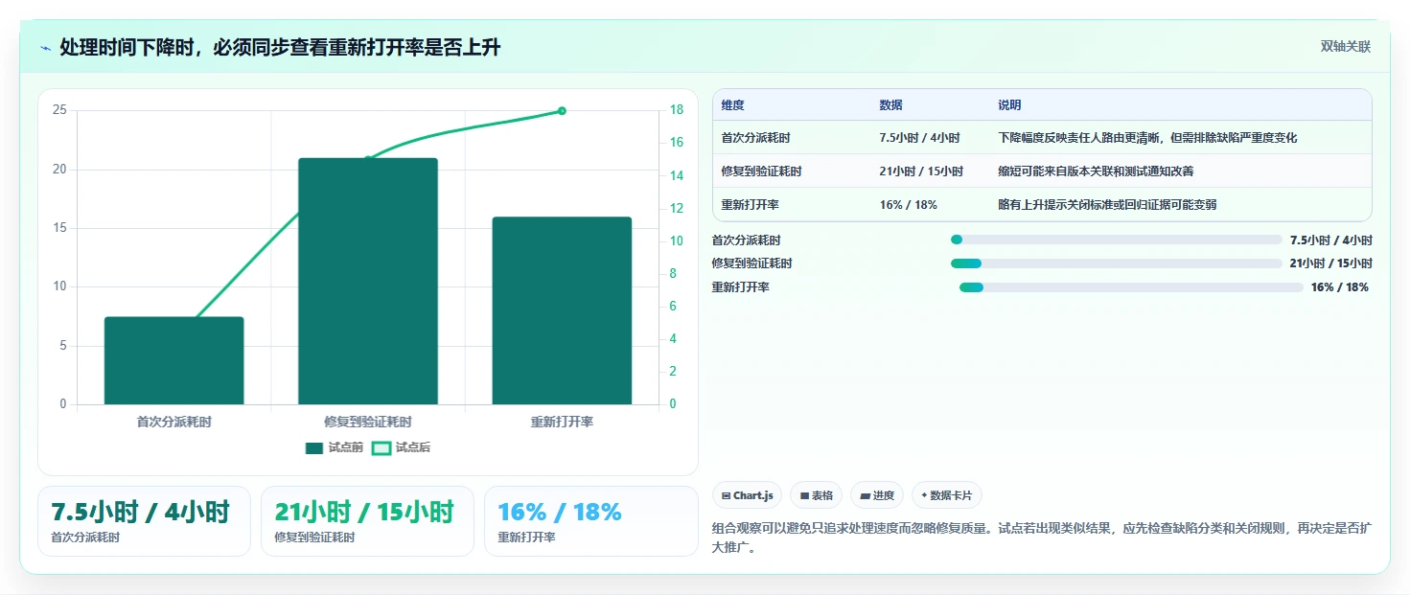Click the x-axis label 修复到验证耗时
This screenshot has width=1410, height=595.
(368, 422)
